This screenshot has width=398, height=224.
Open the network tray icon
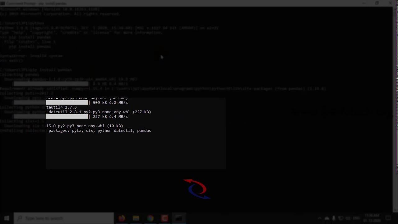[341, 218]
